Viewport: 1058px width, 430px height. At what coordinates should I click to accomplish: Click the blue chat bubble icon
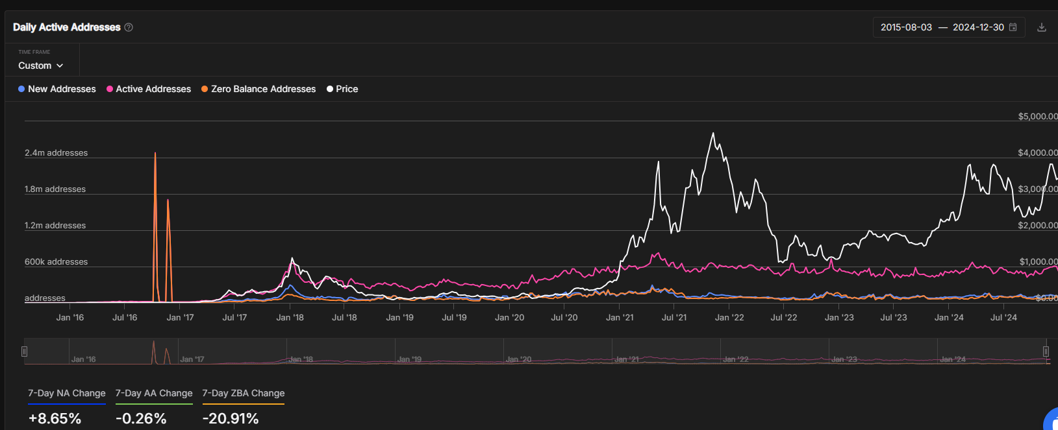1052,420
